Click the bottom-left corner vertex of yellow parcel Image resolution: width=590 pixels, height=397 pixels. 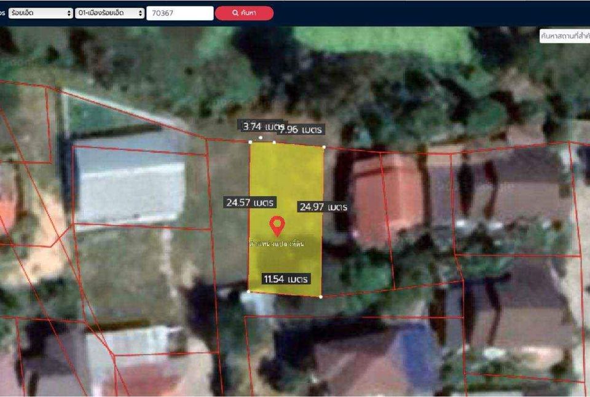click(248, 291)
